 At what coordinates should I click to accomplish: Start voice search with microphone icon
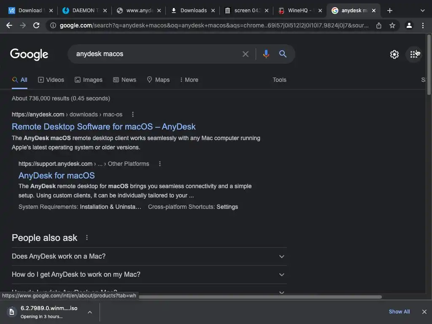(x=266, y=54)
